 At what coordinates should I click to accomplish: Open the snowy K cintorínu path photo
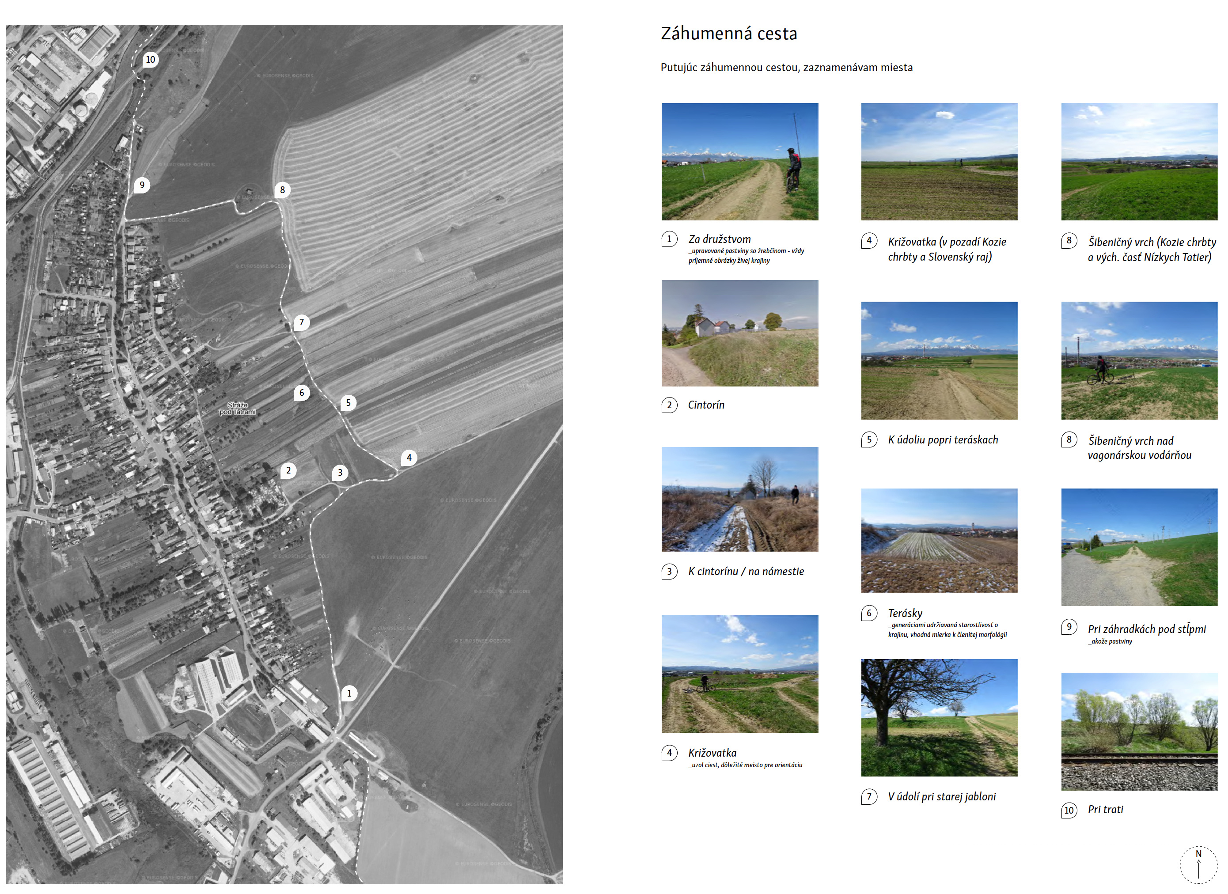click(x=739, y=499)
